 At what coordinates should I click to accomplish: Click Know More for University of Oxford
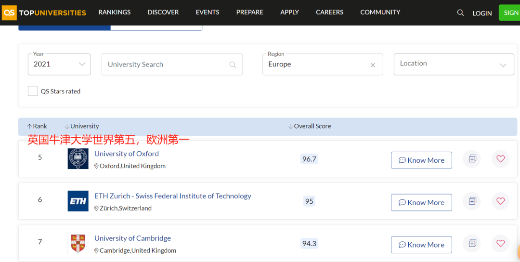point(421,160)
